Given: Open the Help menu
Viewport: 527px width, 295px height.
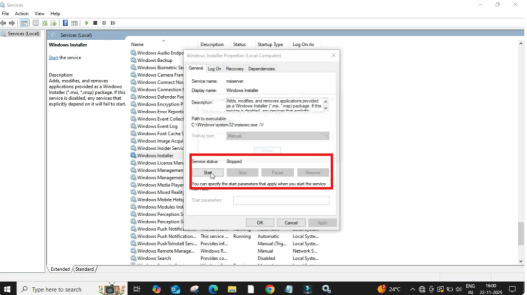Looking at the screenshot, I should coord(55,13).
